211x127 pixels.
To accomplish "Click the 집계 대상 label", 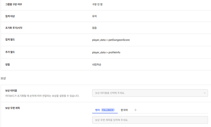I will click(10, 16).
